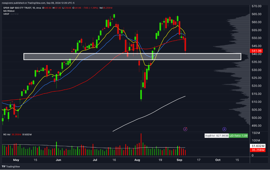Click the 515.00 price axis label
Viewport: 270px width, 170px height.
coord(256,94)
